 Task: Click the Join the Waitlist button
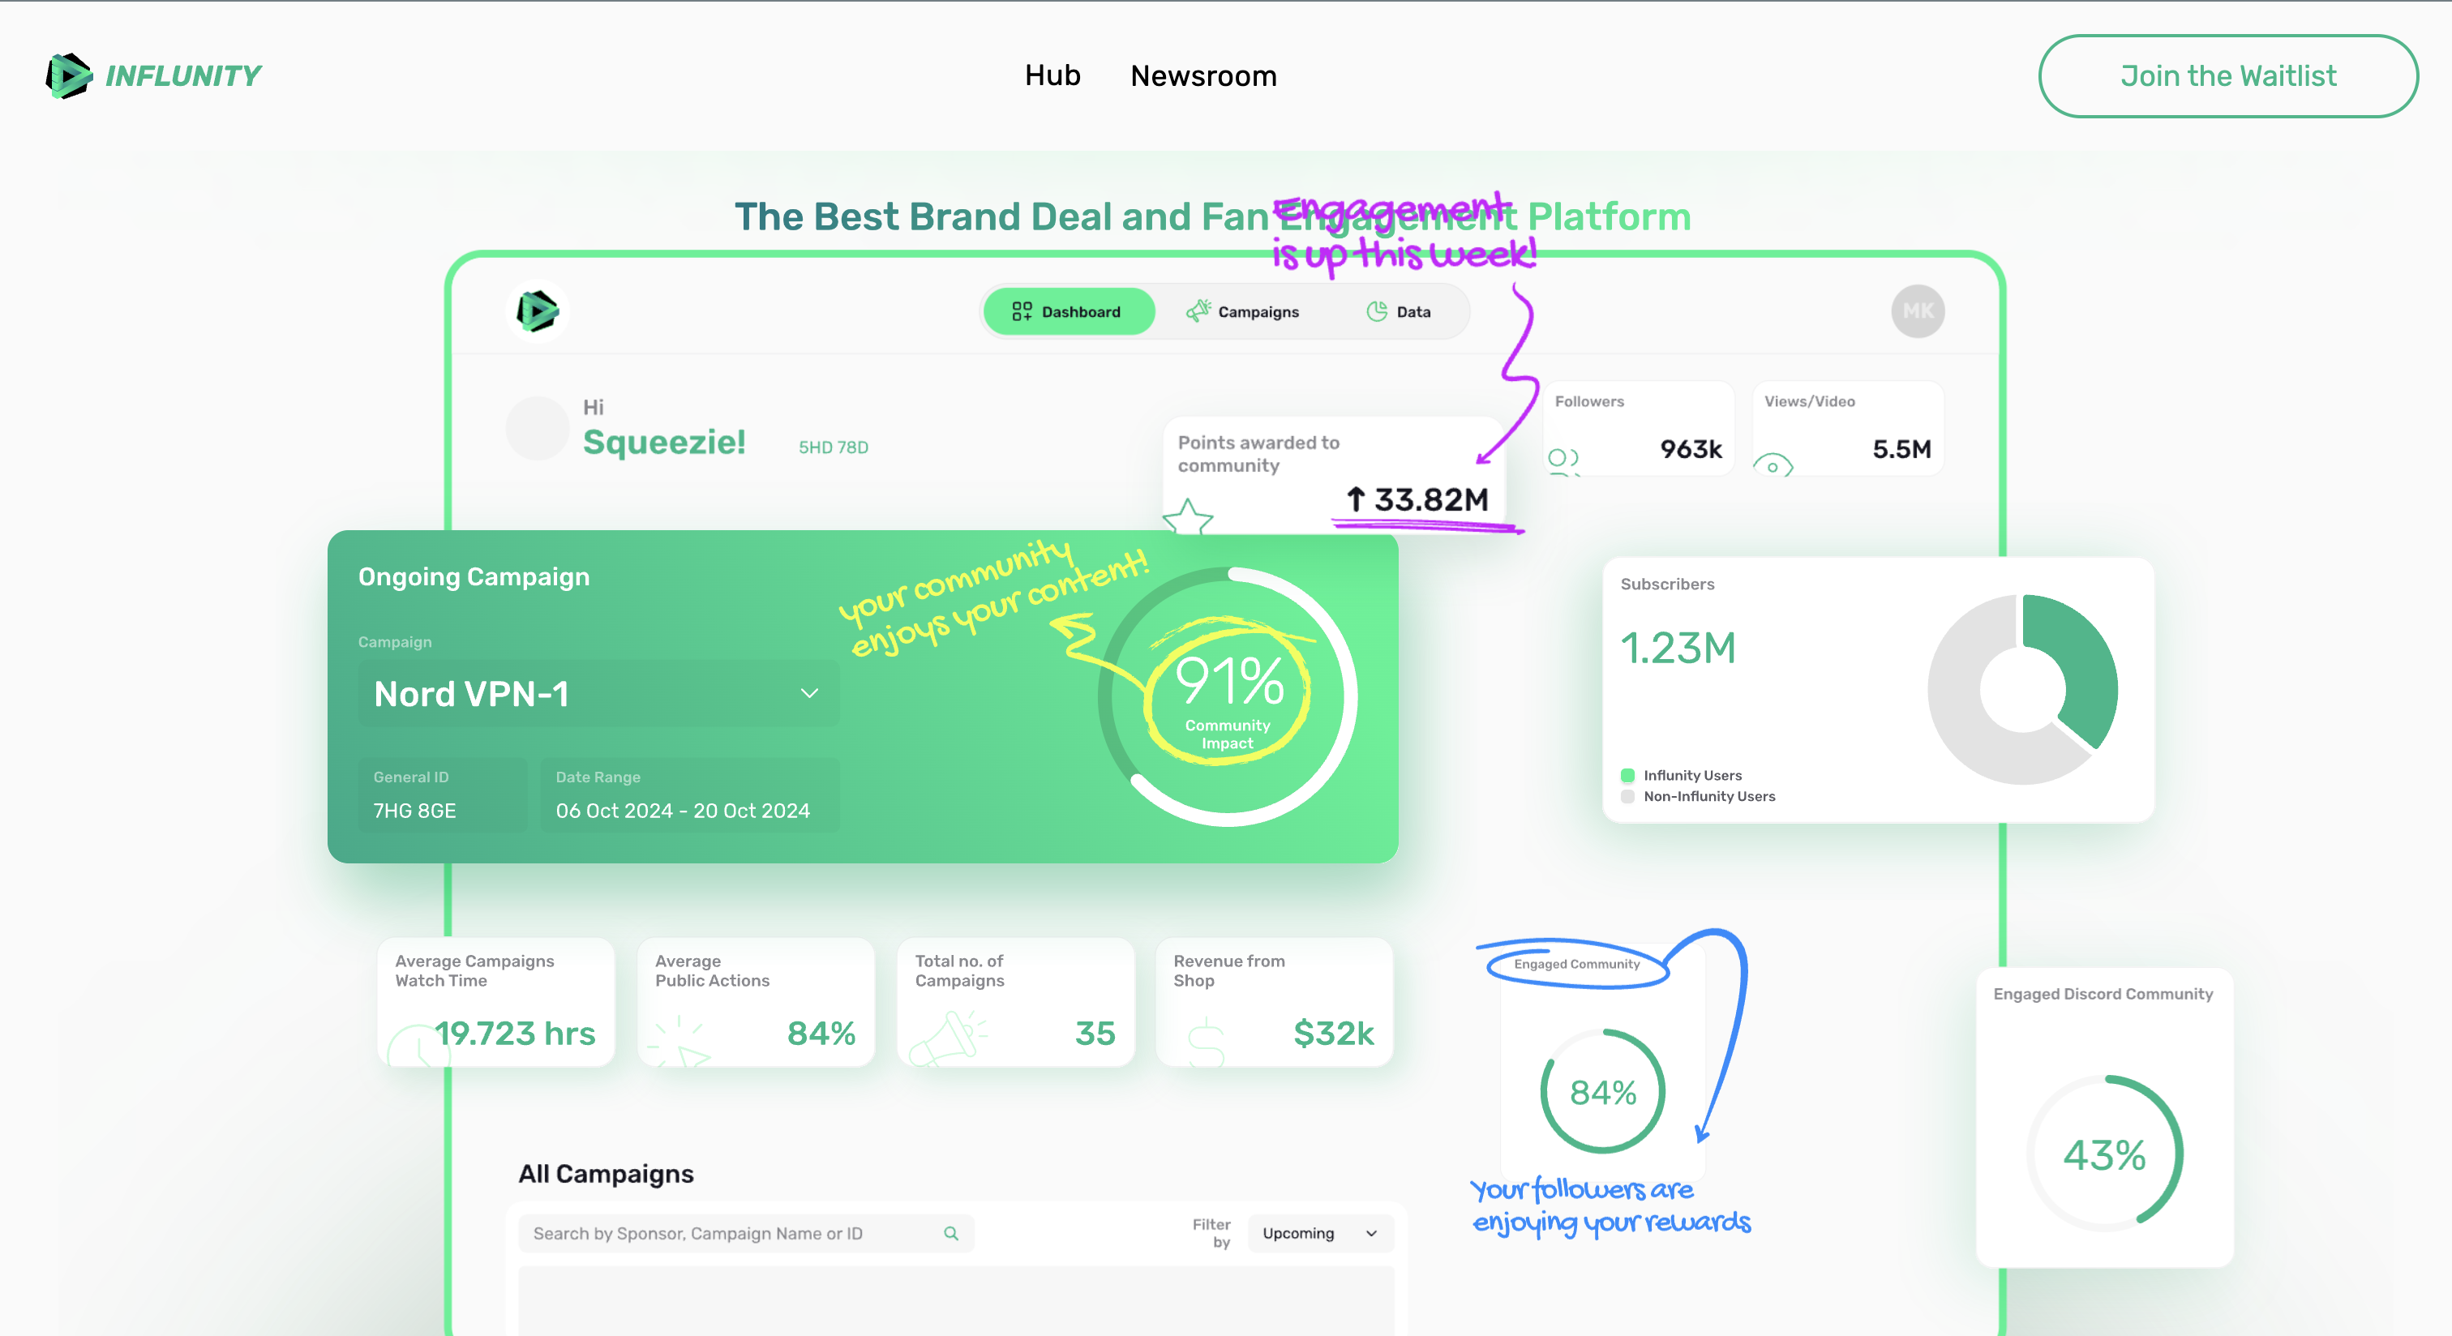pos(2227,76)
